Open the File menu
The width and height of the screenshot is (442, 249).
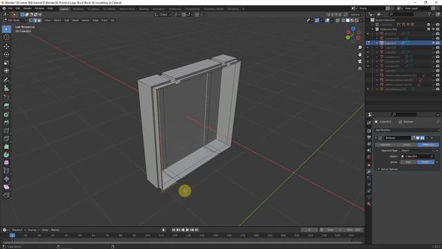pos(10,8)
